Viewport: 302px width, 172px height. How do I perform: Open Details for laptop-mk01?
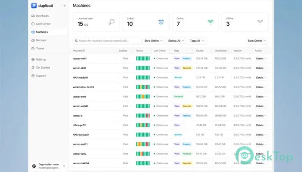[x=260, y=58]
